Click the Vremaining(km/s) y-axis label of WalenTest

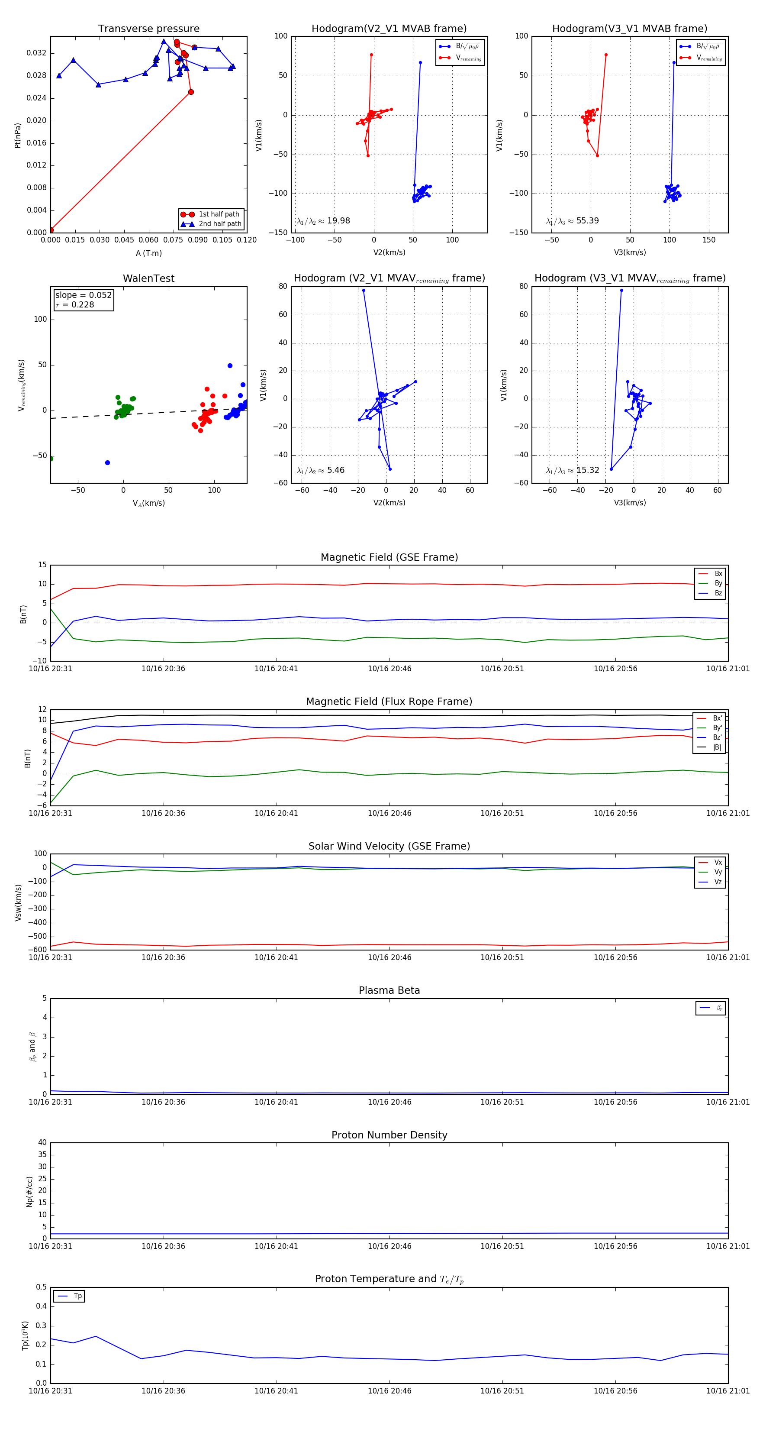[x=21, y=385]
